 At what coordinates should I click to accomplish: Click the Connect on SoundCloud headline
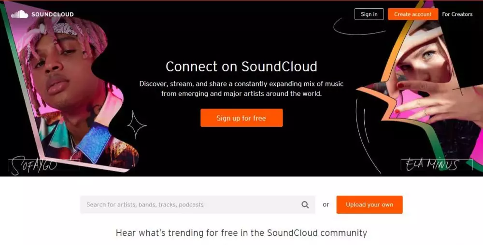241,67
